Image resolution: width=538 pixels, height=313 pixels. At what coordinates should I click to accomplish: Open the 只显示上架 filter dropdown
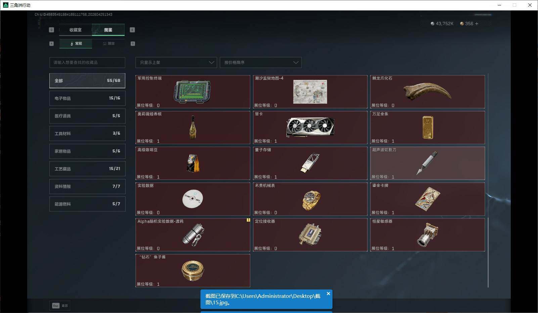click(x=176, y=62)
